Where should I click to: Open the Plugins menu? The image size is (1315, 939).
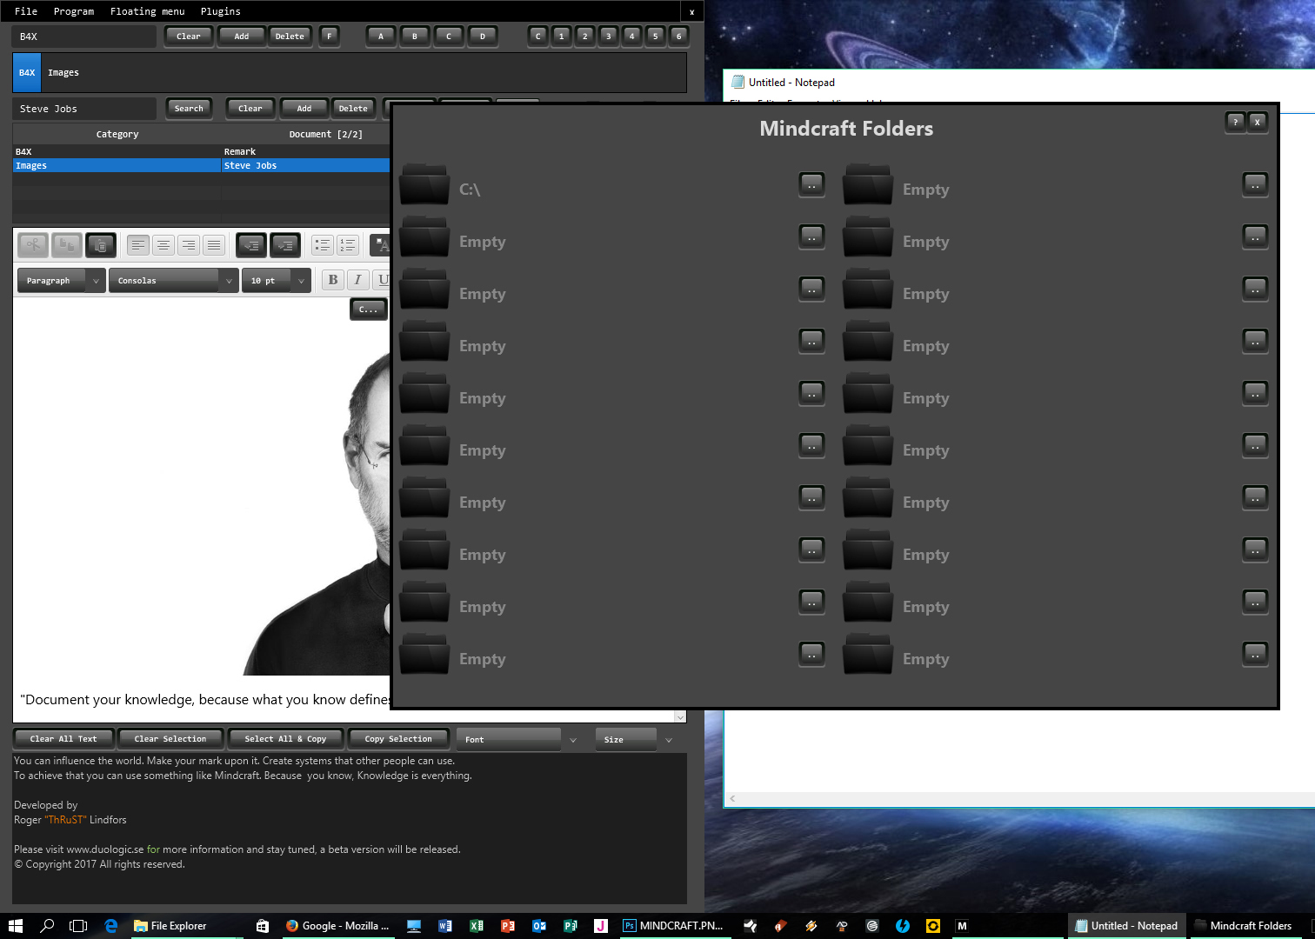tap(221, 11)
